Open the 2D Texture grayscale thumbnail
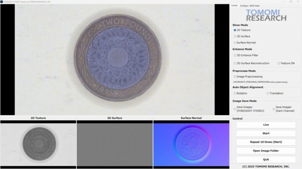 pyautogui.click(x=38, y=144)
